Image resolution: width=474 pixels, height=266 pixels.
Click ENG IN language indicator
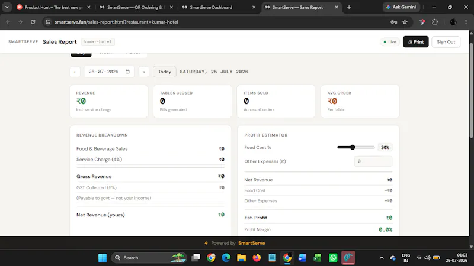click(x=406, y=258)
